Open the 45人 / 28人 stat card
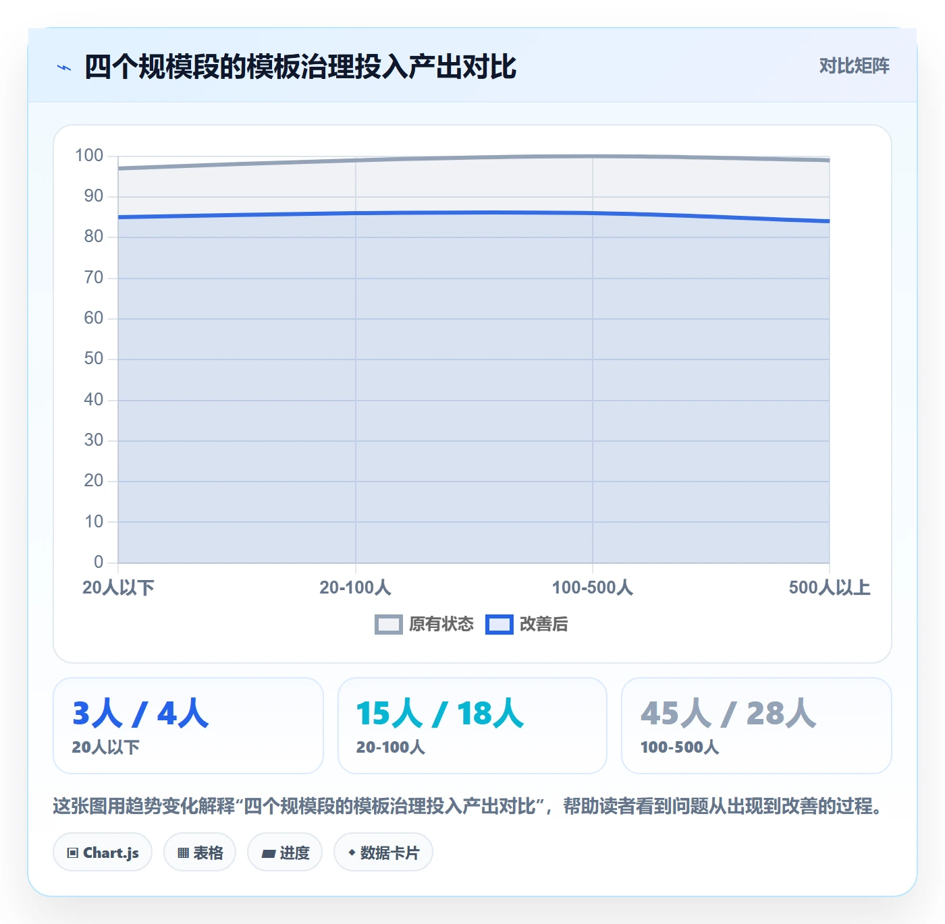Screen dimensions: 945x924 point(757,726)
